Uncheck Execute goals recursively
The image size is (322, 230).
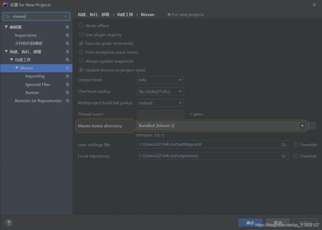(81, 43)
